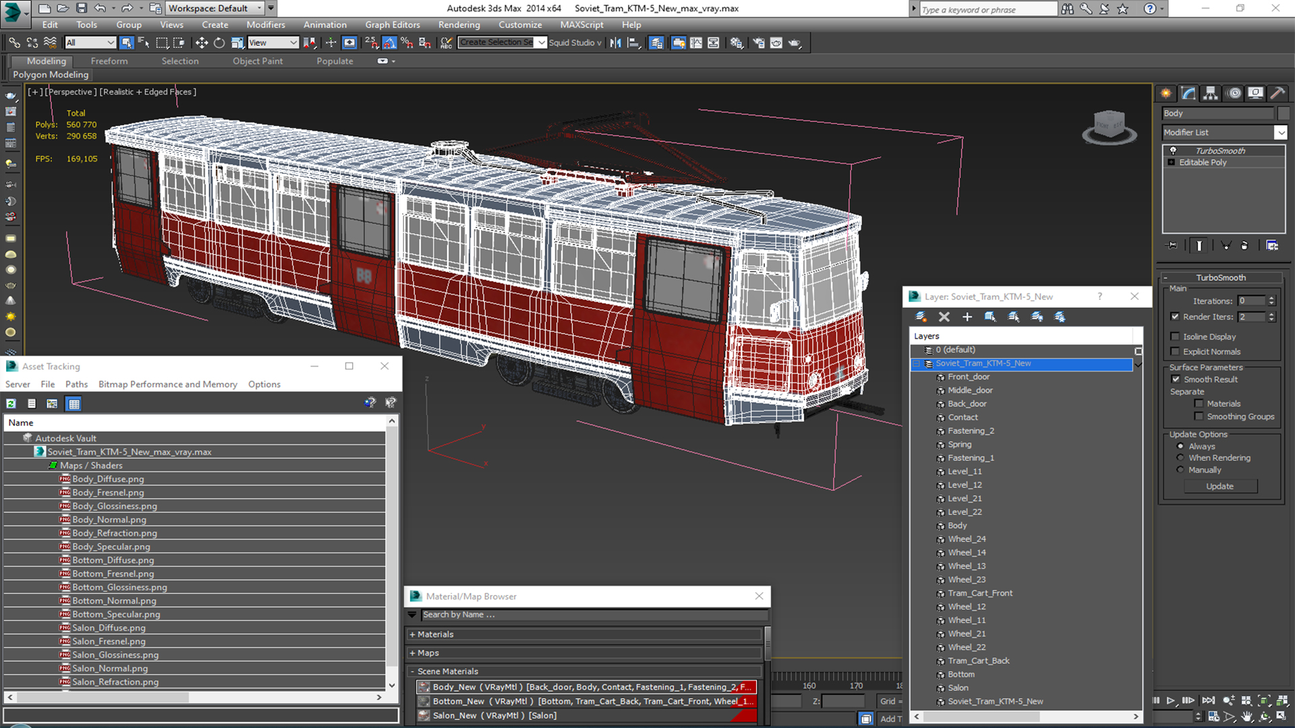Screen dimensions: 1295x728
Task: Enable Separate by Materials checkbox
Action: pos(1199,404)
